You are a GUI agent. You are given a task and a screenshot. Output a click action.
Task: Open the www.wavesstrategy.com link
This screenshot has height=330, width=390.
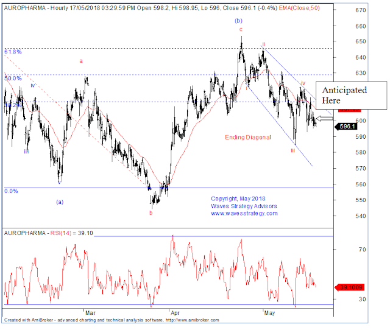coord(244,214)
